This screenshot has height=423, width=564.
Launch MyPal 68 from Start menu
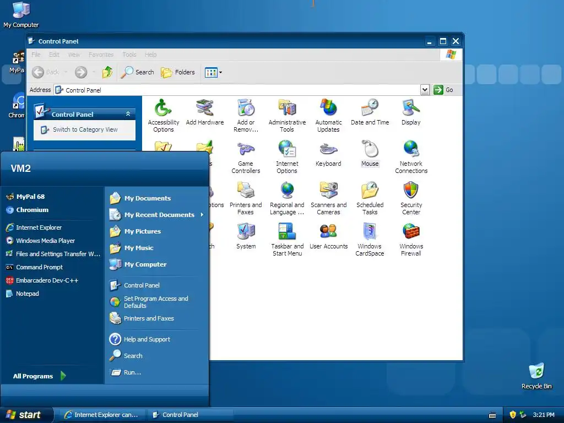(25, 197)
